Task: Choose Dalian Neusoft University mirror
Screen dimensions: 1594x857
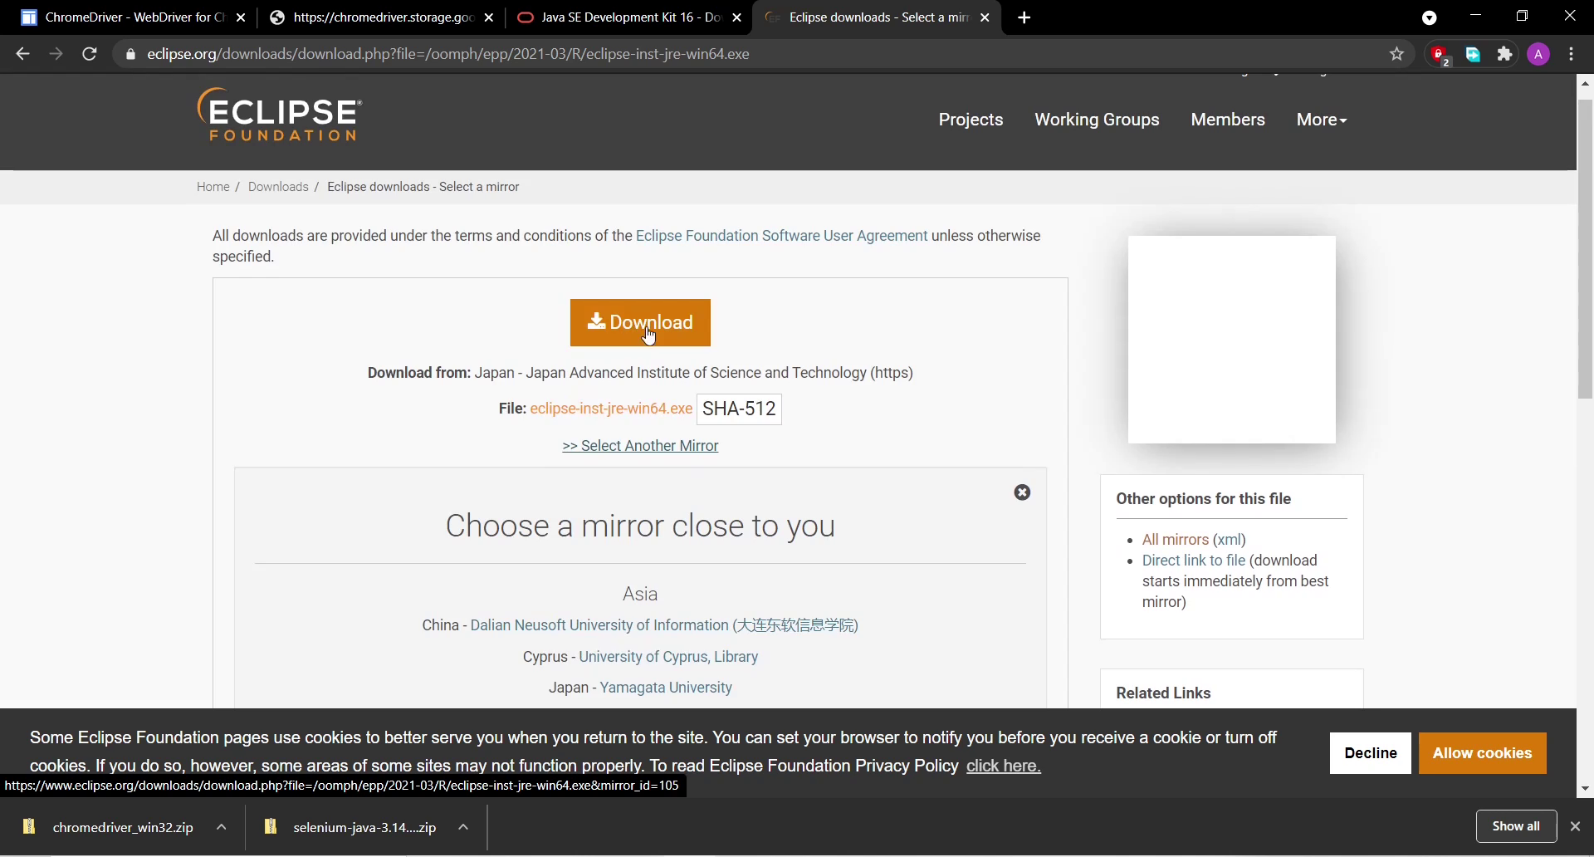Action: 664,625
